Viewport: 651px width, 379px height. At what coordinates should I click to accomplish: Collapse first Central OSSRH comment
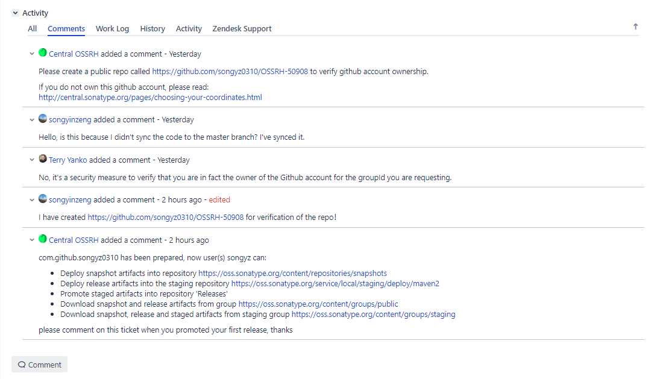[x=32, y=54]
